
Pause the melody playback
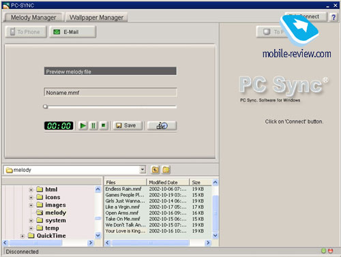(x=93, y=125)
